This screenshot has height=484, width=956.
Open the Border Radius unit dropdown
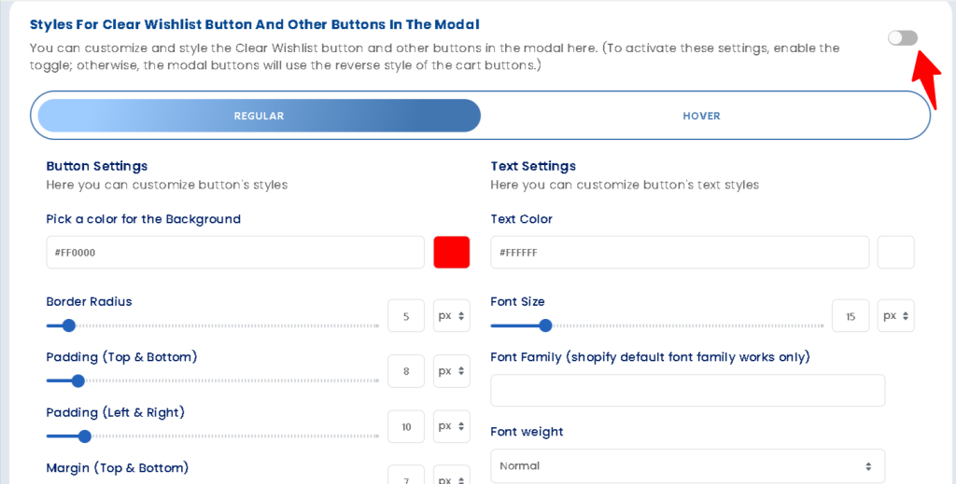pyautogui.click(x=452, y=316)
